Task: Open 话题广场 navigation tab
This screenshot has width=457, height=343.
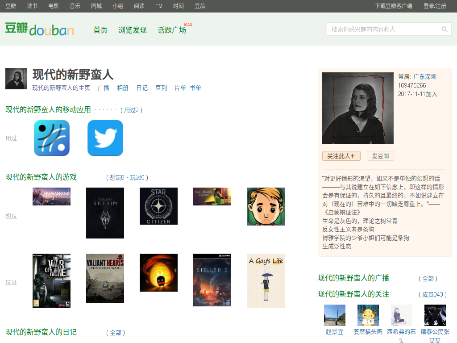Action: tap(172, 30)
